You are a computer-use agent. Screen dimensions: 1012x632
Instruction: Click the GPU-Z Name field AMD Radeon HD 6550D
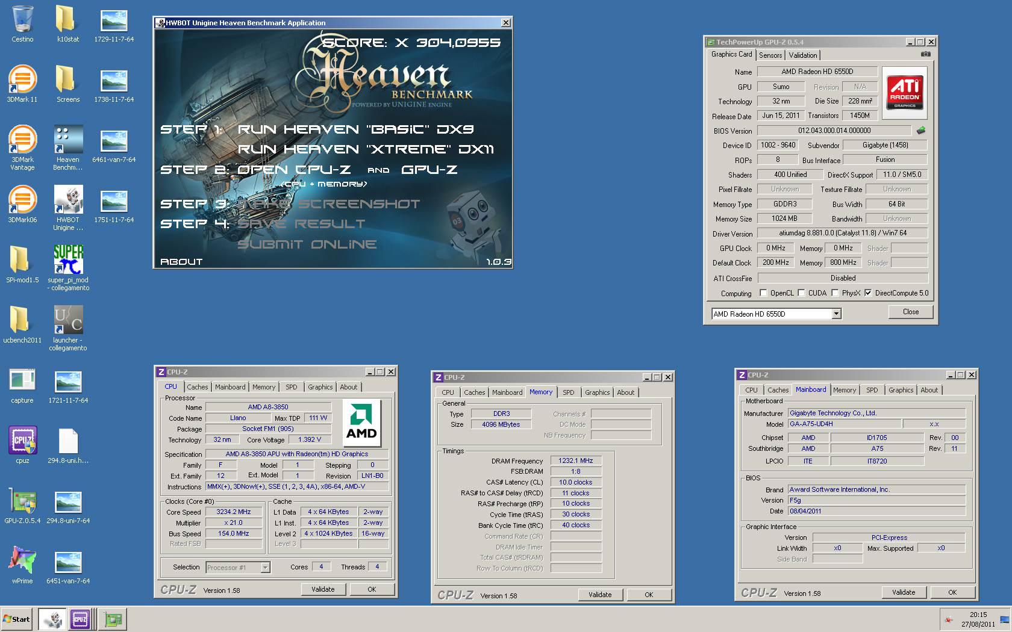[817, 72]
